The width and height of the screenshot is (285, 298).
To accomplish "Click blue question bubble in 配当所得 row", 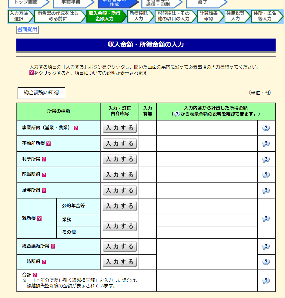I will pyautogui.click(x=266, y=175).
